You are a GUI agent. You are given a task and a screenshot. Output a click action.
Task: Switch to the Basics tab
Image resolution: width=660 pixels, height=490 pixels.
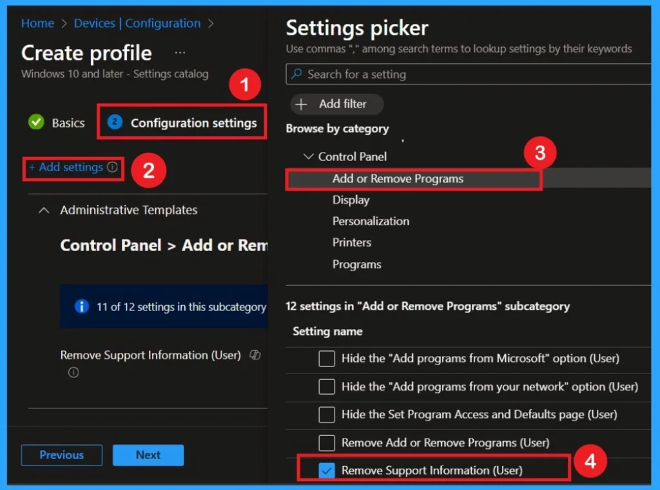[68, 122]
